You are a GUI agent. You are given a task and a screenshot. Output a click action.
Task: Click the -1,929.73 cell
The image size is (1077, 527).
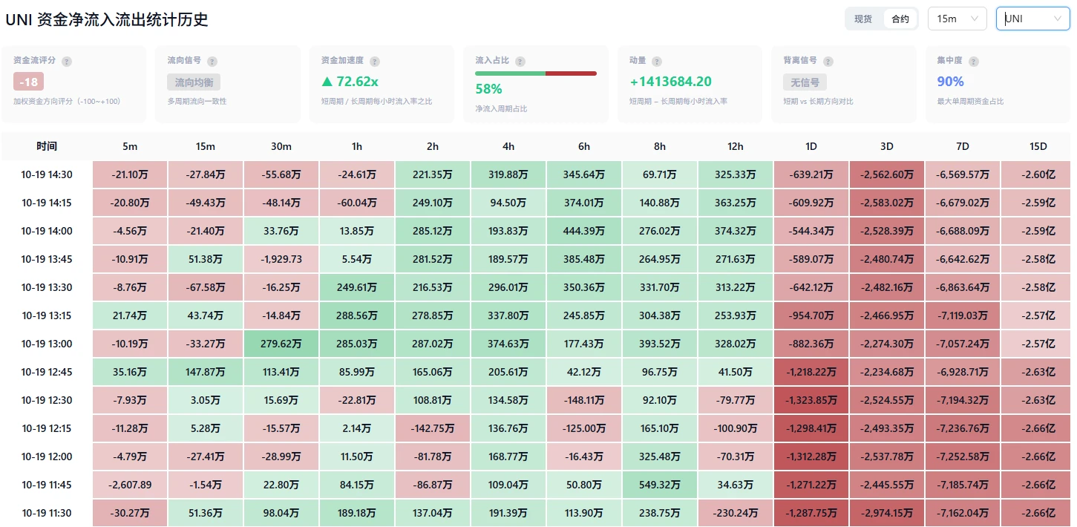point(281,259)
